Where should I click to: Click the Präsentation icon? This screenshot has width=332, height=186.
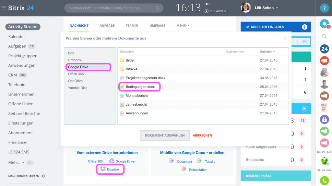(184, 169)
